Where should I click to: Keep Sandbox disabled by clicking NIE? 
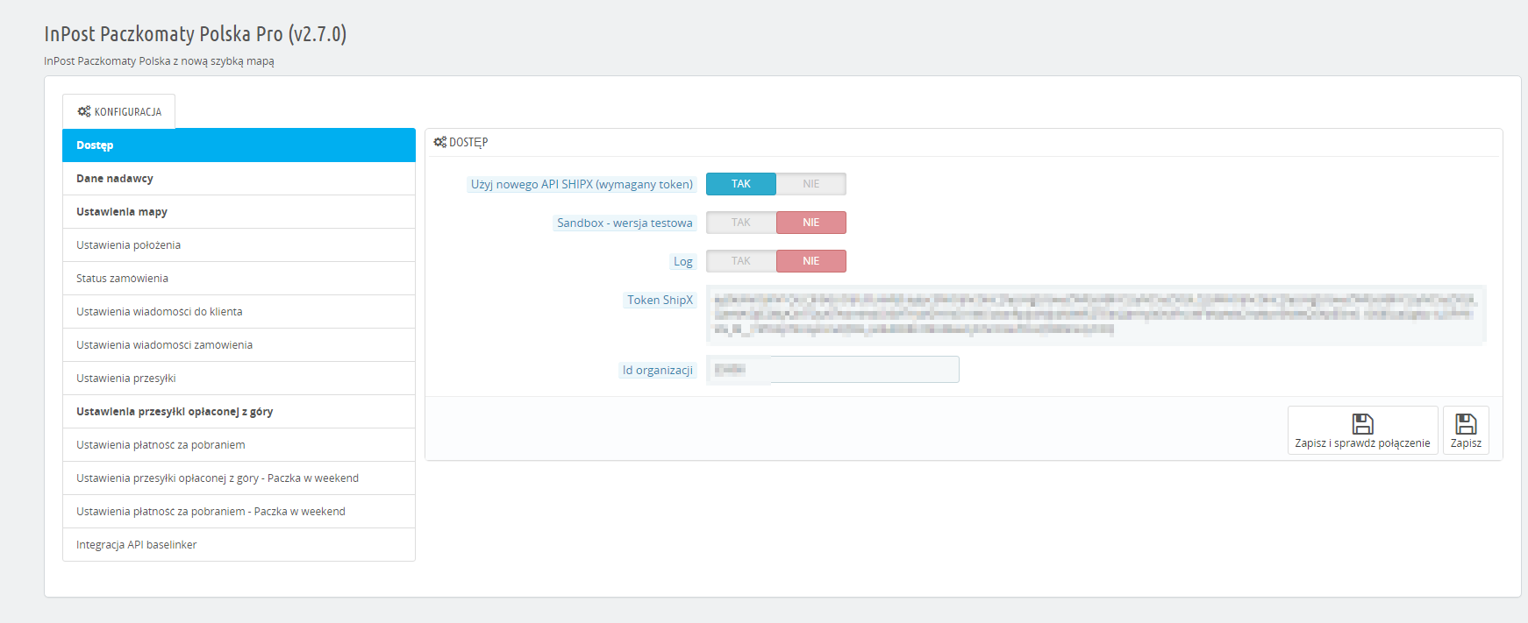coord(811,223)
